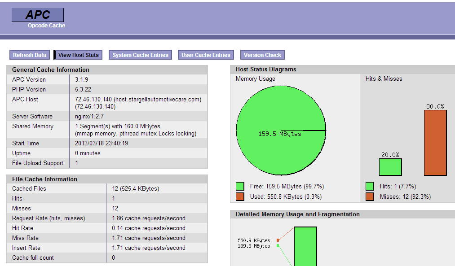Click the File Cache Information header
Viewport: 455px width, 266px height.
pyautogui.click(x=107, y=179)
